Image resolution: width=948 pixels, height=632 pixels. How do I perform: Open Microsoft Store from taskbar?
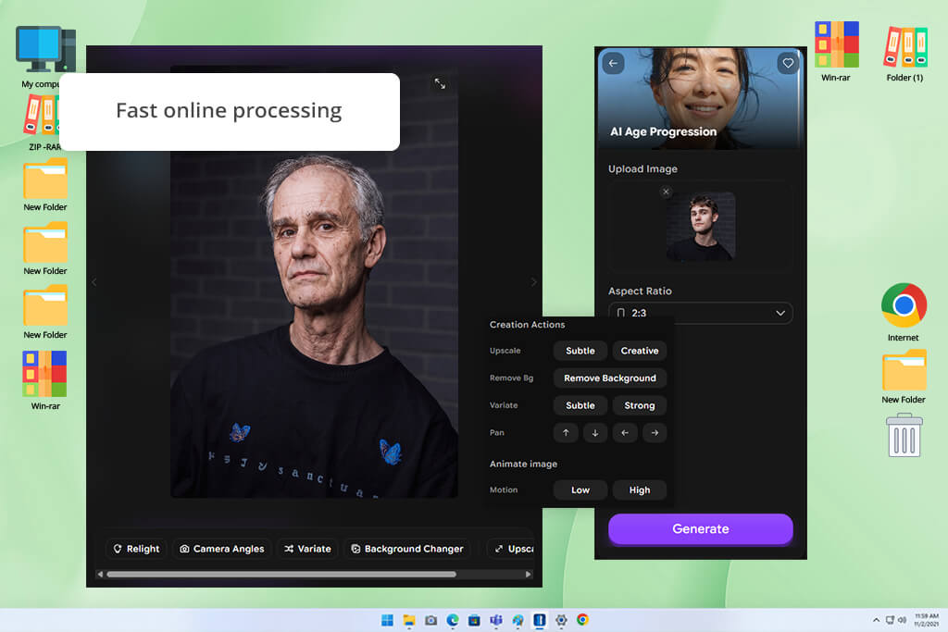click(x=474, y=620)
